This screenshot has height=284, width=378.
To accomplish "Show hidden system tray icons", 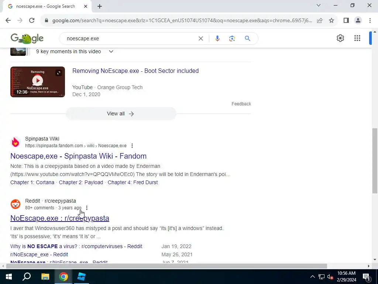I will click(312, 277).
